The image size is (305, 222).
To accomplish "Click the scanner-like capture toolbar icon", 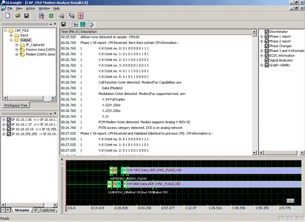I will click(x=62, y=16).
